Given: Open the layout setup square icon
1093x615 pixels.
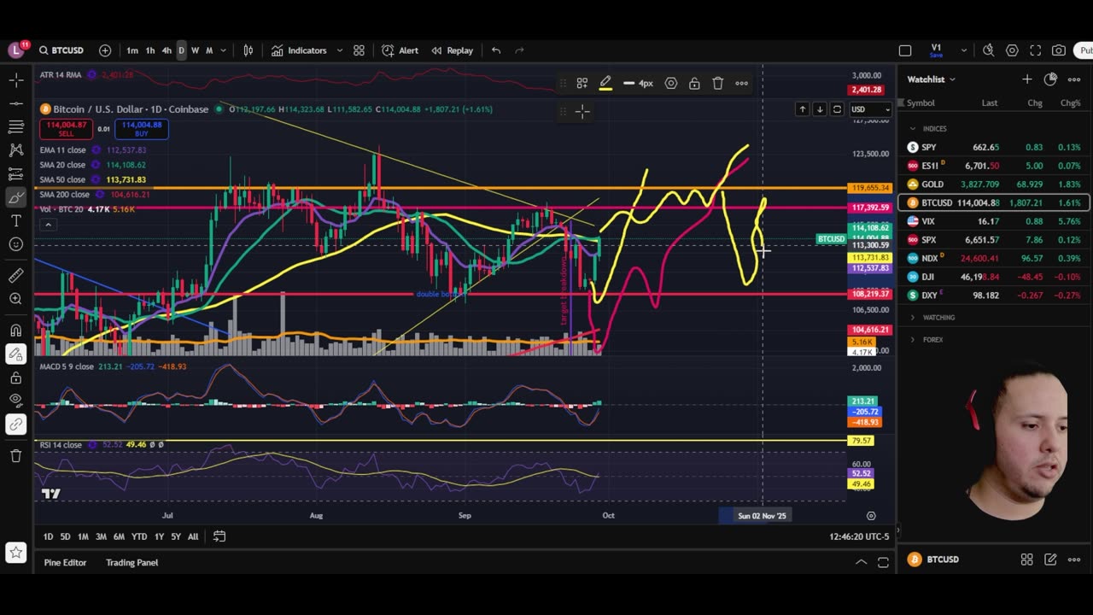Looking at the screenshot, I should 905,50.
